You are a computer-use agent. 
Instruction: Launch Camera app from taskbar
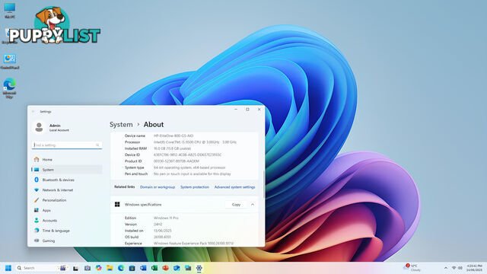[x=88, y=268]
